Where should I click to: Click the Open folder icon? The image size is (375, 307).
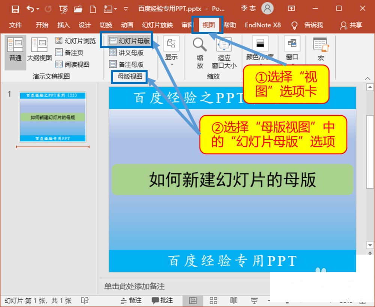click(x=78, y=9)
